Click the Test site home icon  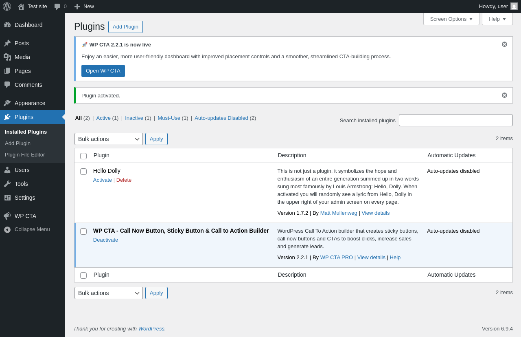[x=21, y=7]
